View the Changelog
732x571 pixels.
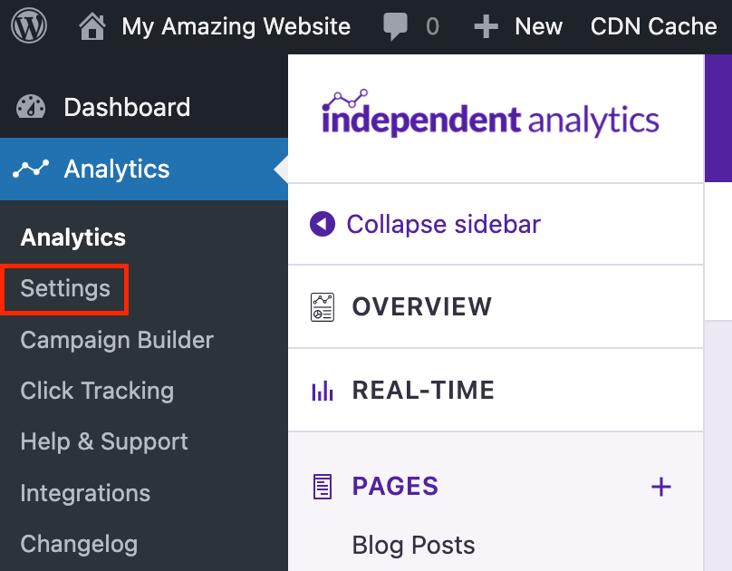coord(79,544)
